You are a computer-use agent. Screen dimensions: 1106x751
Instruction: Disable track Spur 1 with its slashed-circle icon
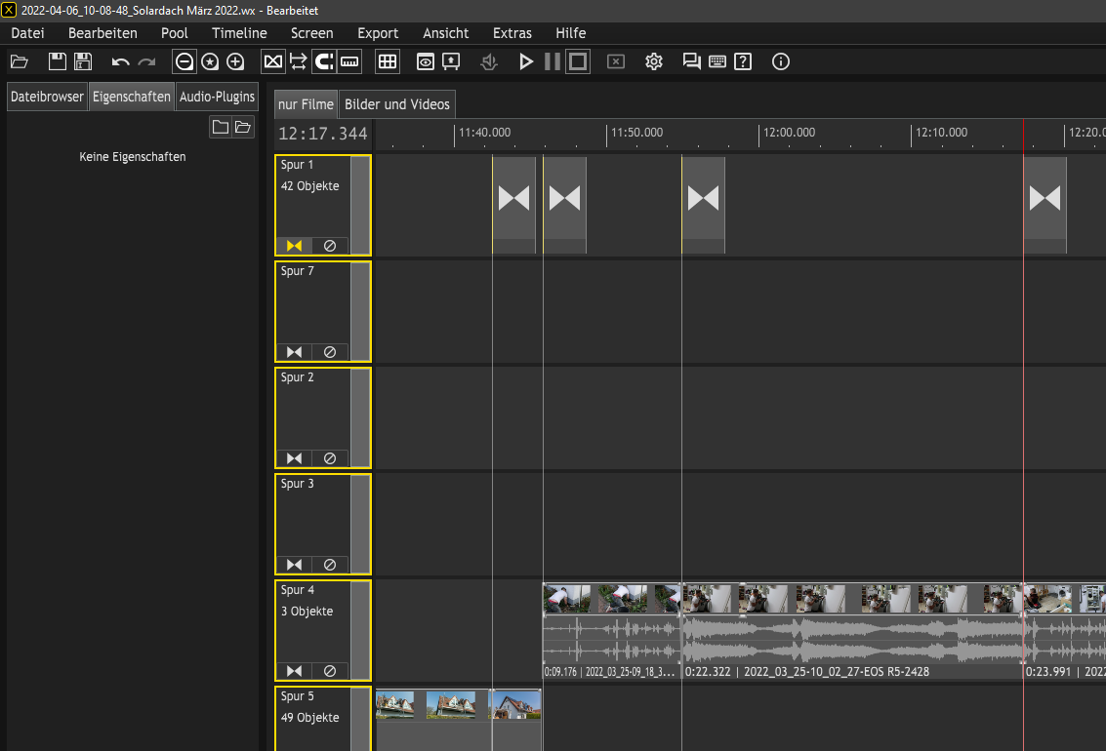click(x=329, y=246)
